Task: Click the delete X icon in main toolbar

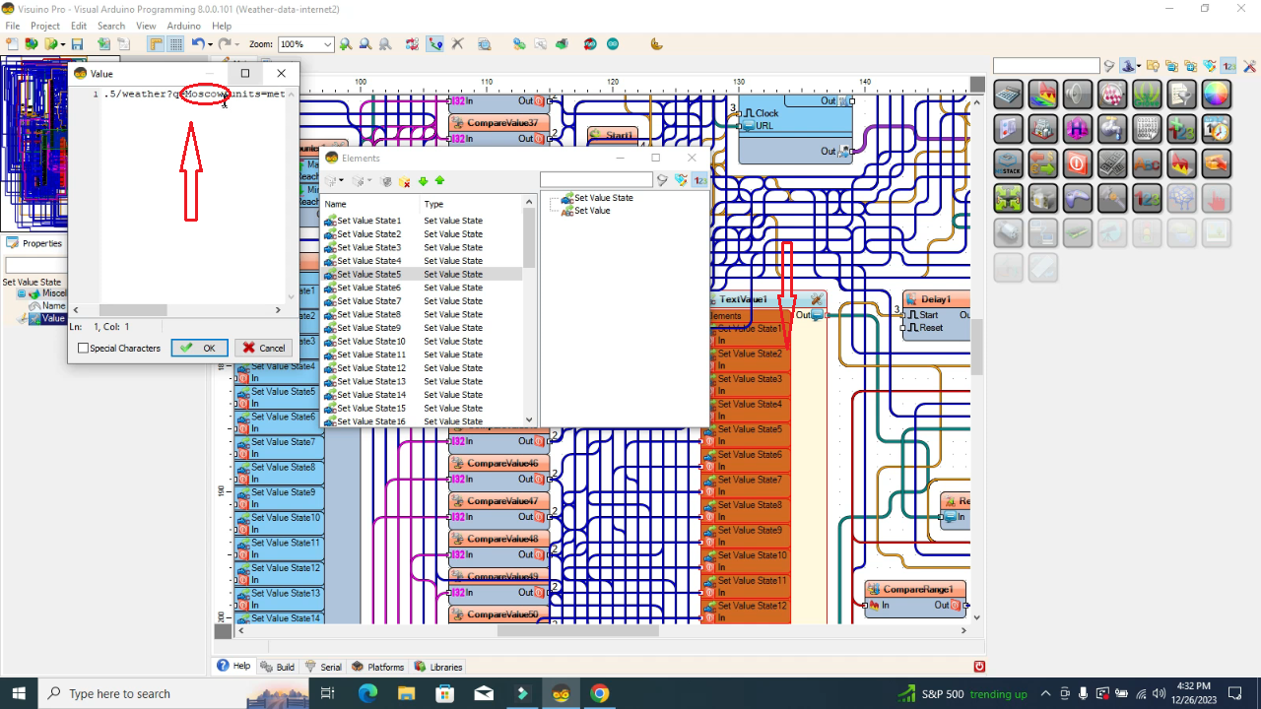Action: [457, 44]
